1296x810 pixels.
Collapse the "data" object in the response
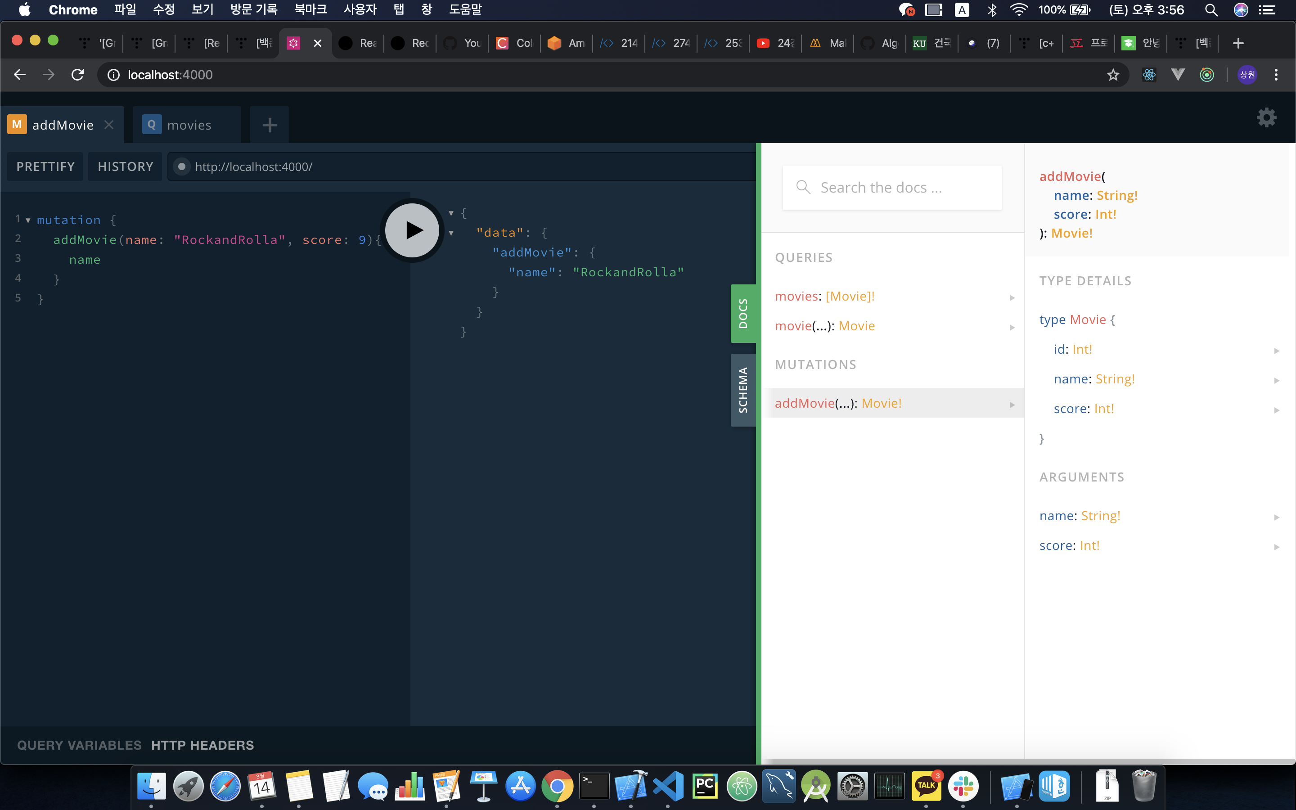[x=451, y=233]
